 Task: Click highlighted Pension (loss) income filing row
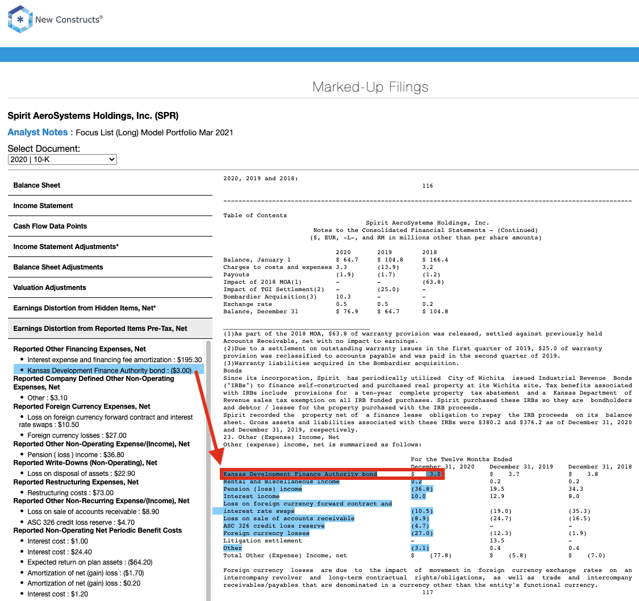262,489
